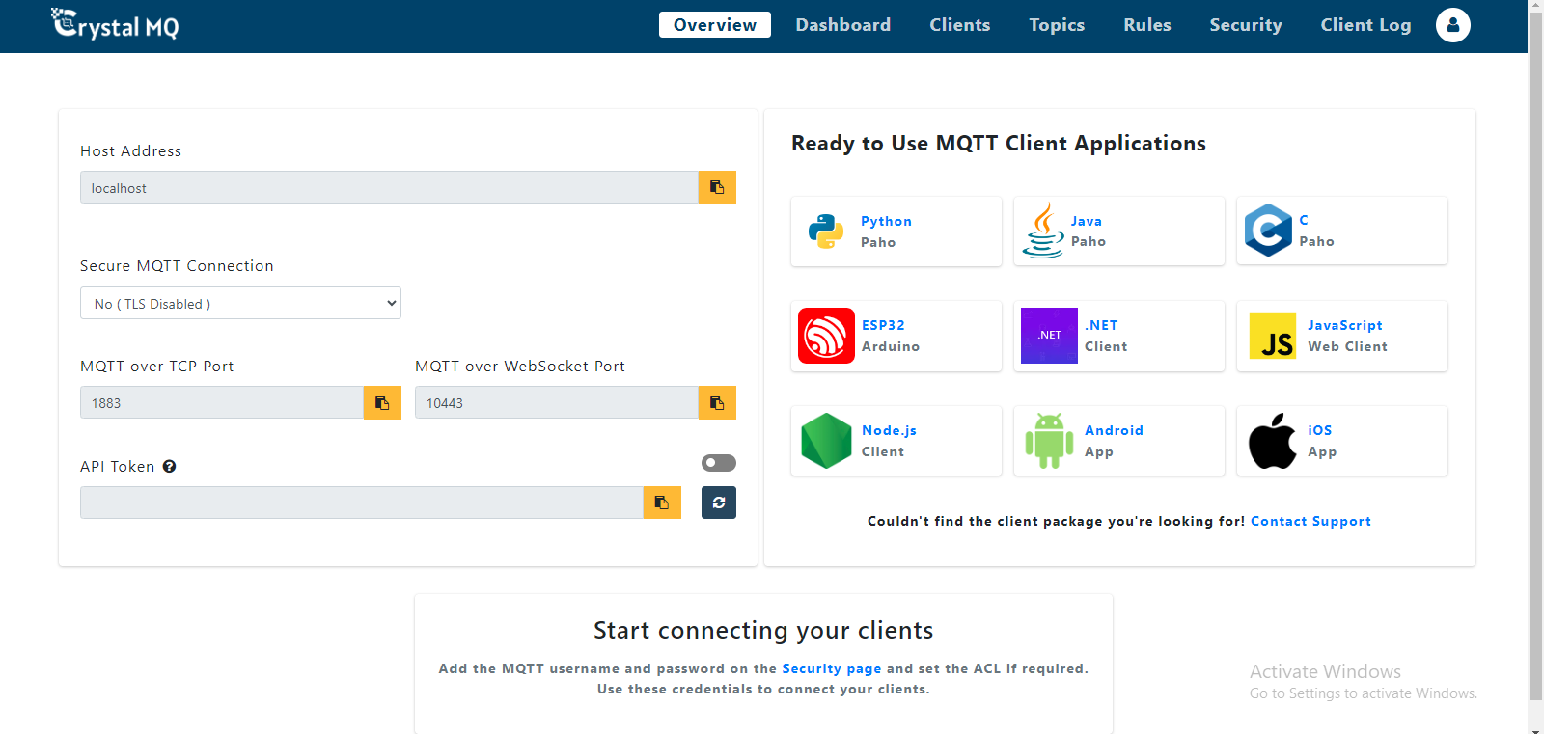The height and width of the screenshot is (734, 1544).
Task: Open the Security tab
Action: click(1246, 25)
